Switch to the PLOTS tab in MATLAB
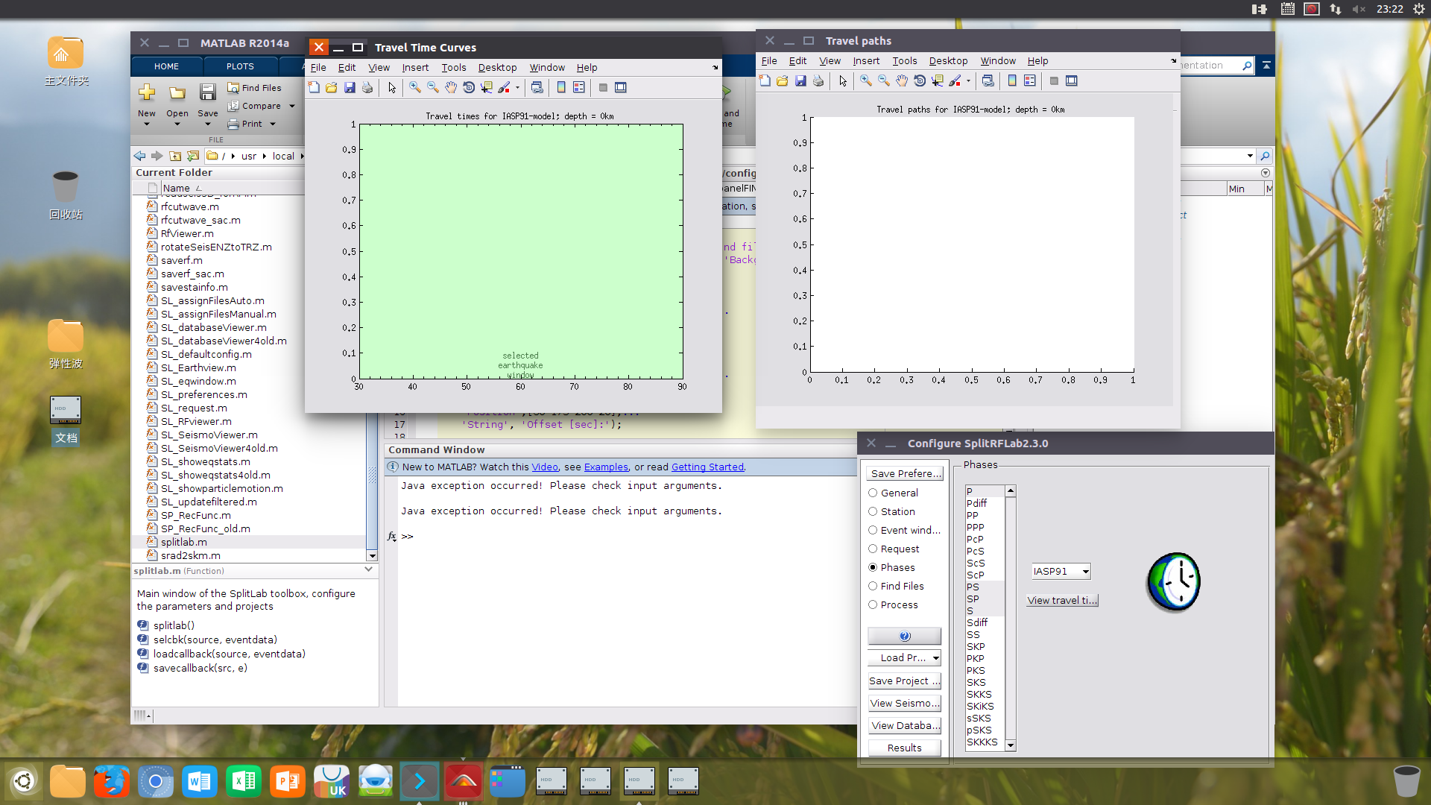 tap(238, 66)
